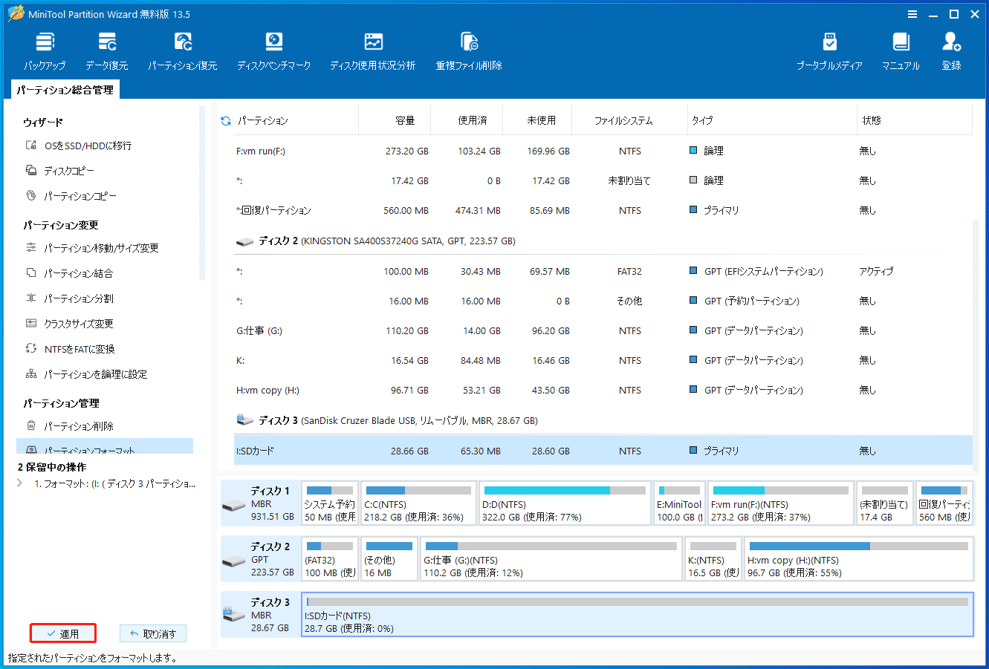Open the hamburger menu at top right

912,13
